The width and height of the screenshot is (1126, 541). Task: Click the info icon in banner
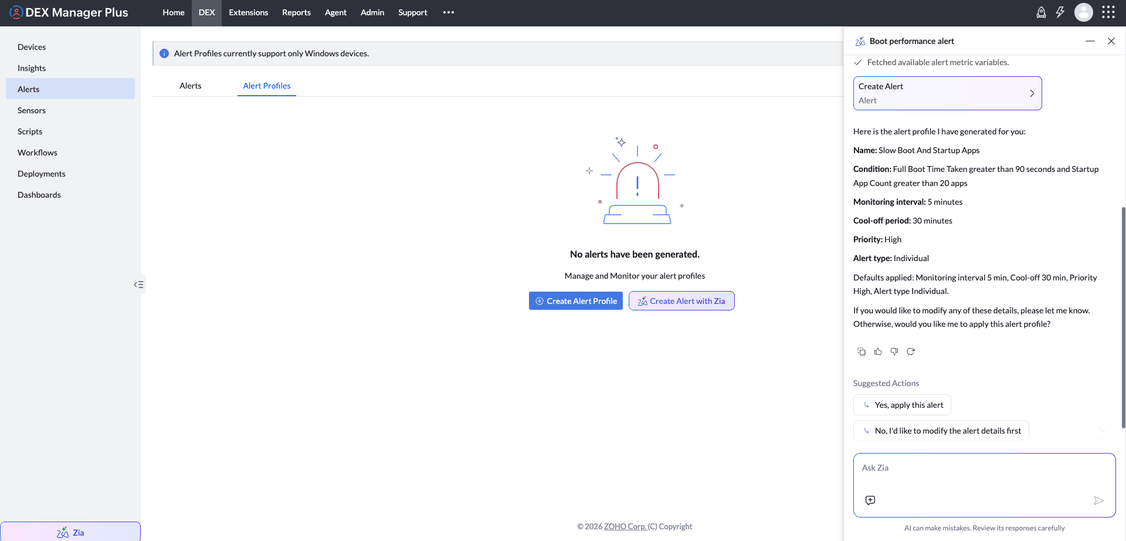pos(164,53)
